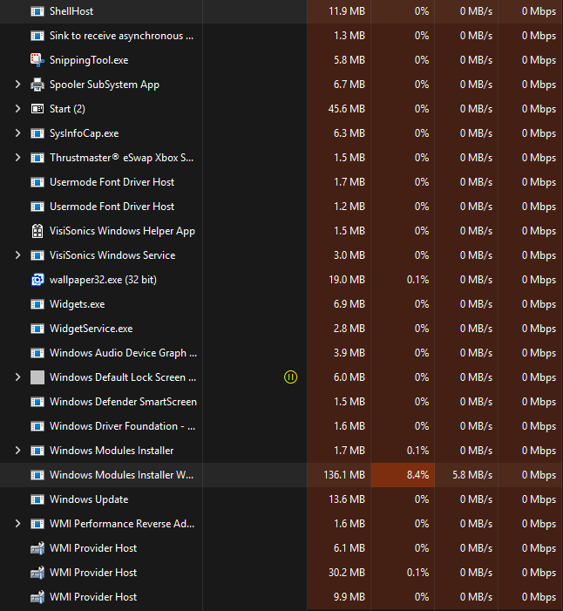
Task: Click the 136.1 MB memory value
Action: click(344, 475)
